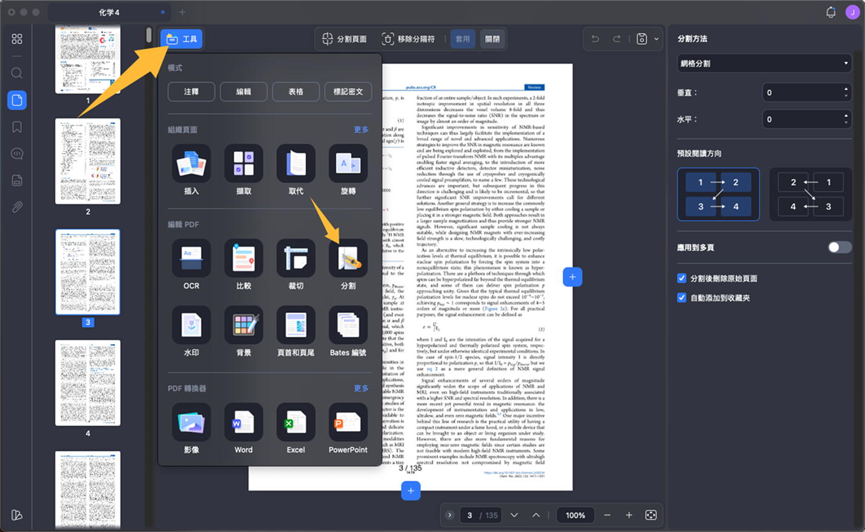
Task: Toggle Apply to Multiple Pages (應用到多頁) switch
Action: (839, 247)
